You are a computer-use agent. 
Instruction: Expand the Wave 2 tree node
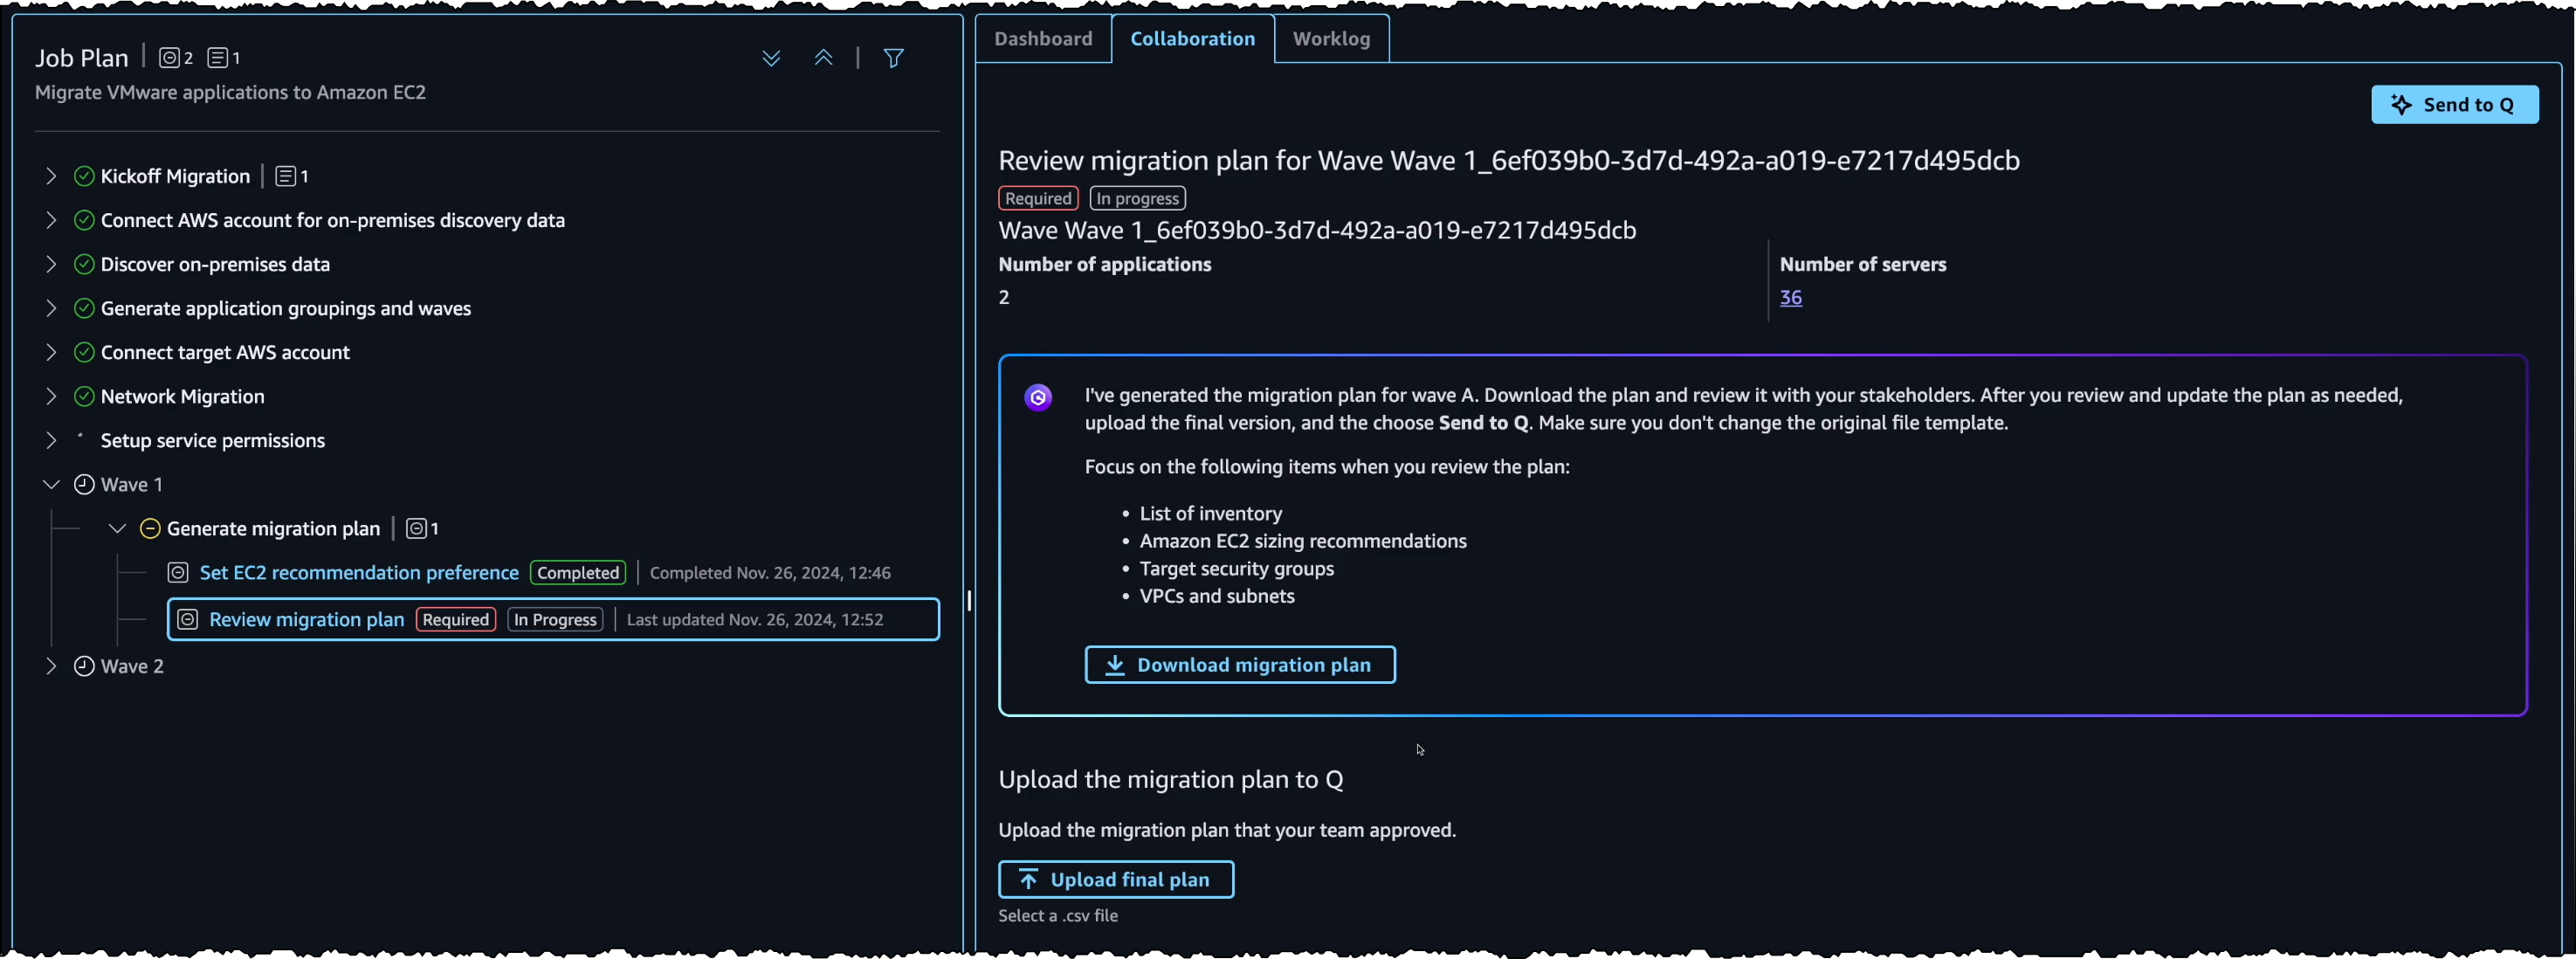[51, 666]
